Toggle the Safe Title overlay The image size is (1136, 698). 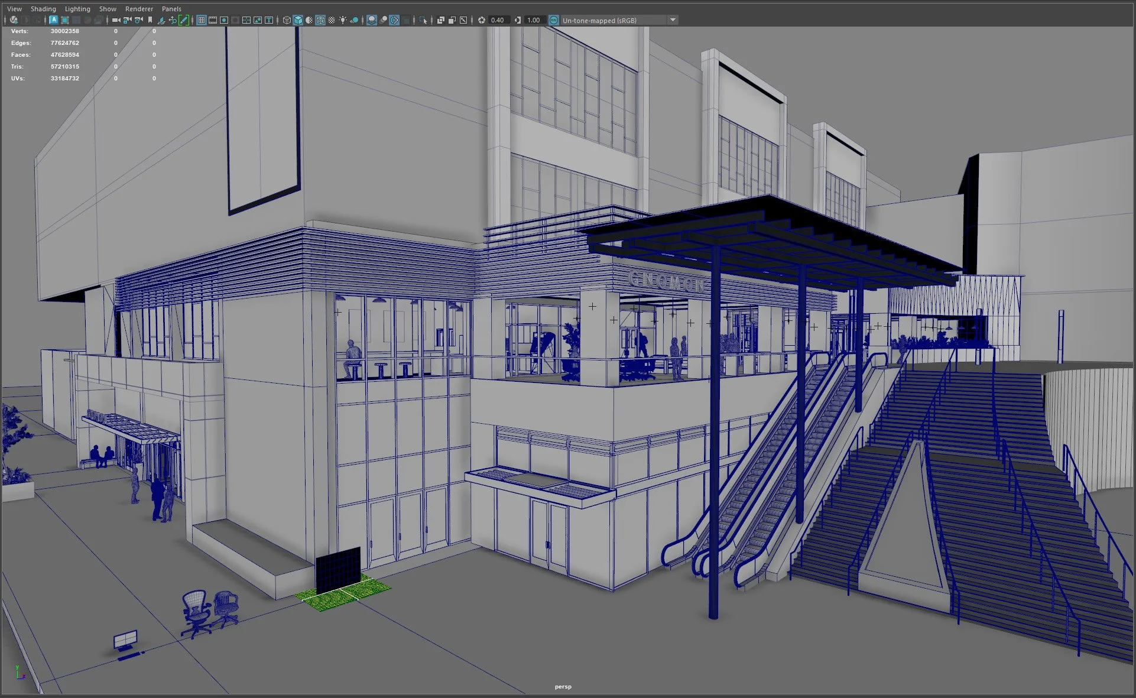[x=269, y=20]
